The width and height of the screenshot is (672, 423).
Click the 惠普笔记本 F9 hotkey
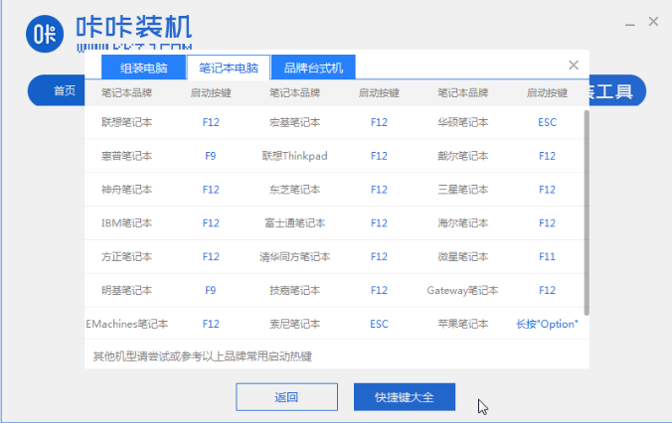pos(210,156)
